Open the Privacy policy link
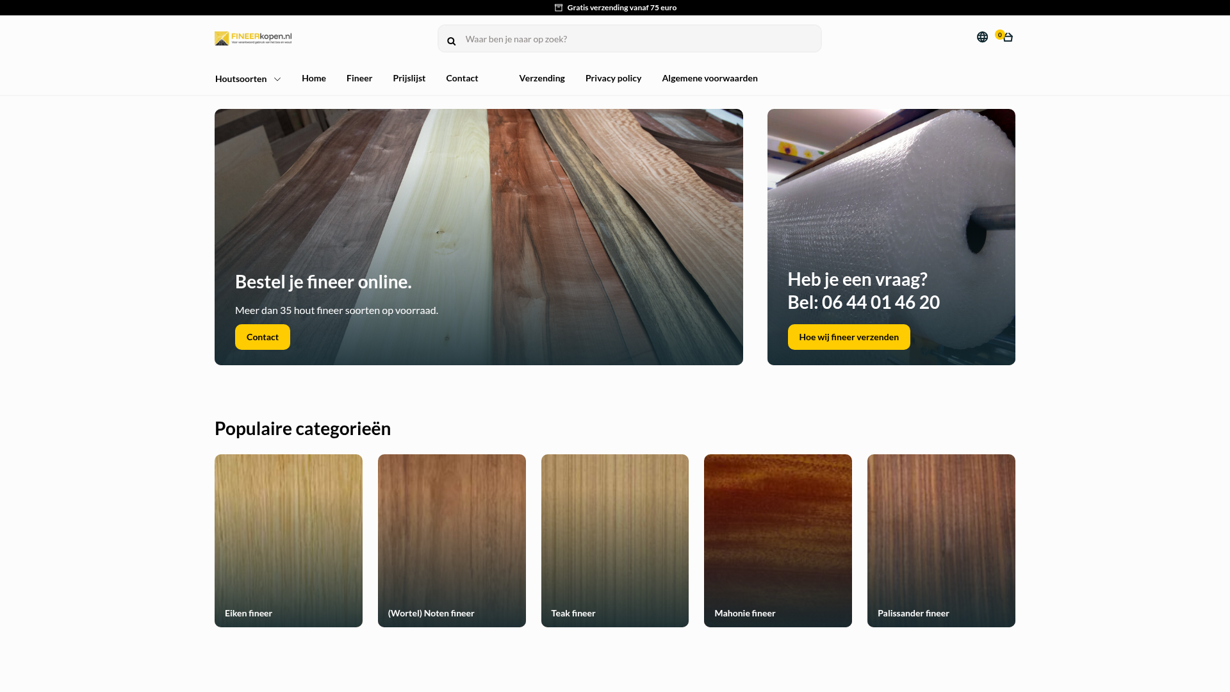This screenshot has height=692, width=1230. point(613,78)
